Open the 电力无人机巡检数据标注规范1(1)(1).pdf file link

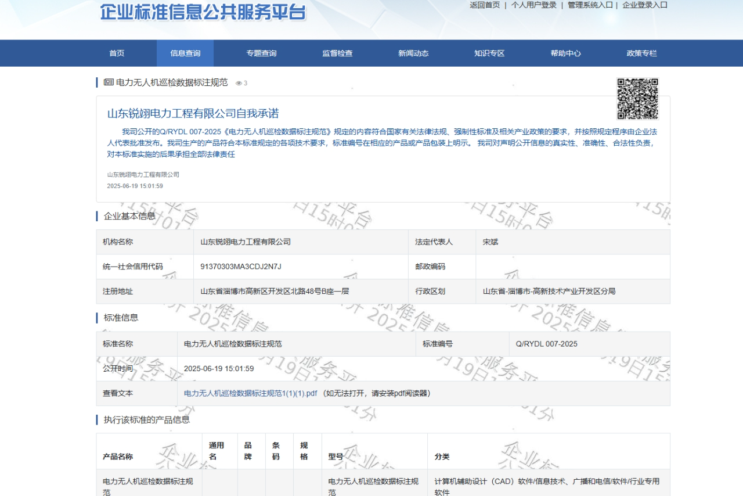251,393
